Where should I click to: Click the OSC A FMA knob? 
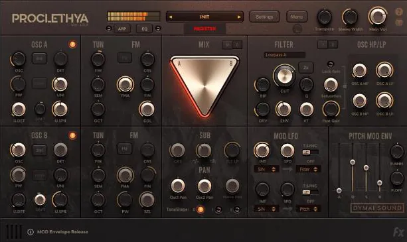125,84
